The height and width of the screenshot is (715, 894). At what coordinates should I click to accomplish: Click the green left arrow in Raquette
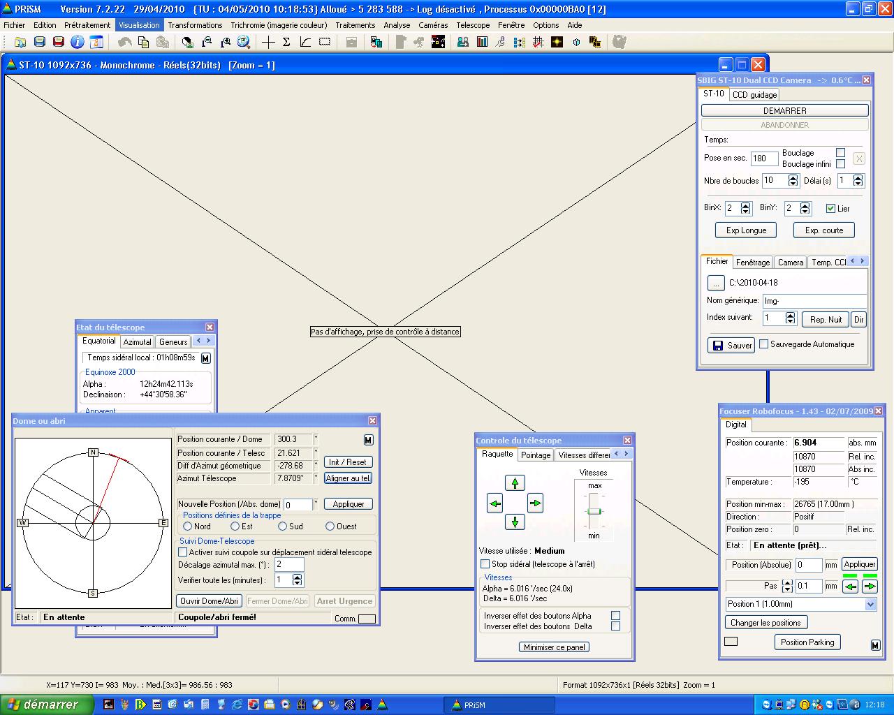click(x=494, y=503)
